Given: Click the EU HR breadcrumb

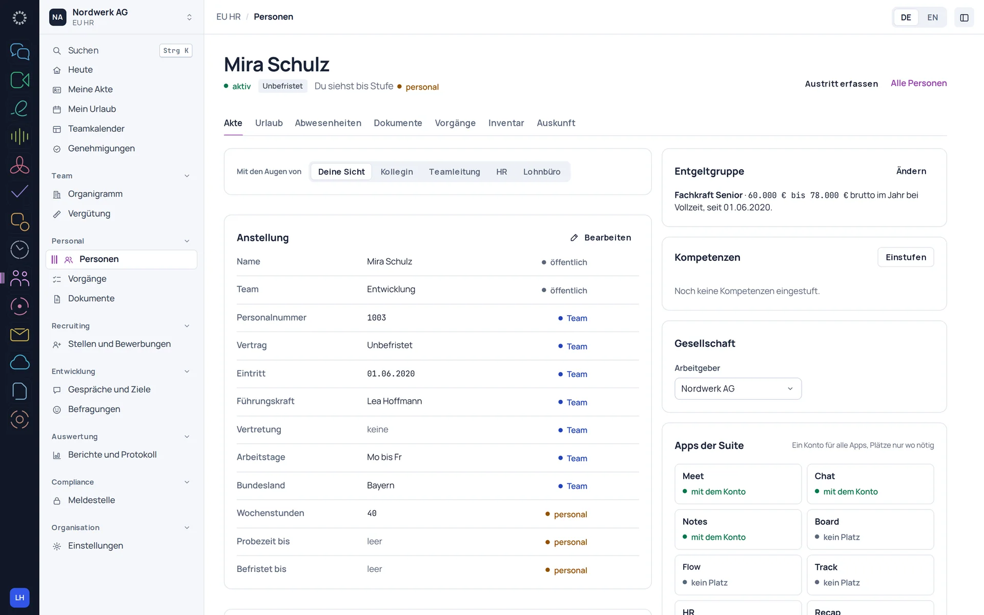Looking at the screenshot, I should tap(228, 17).
